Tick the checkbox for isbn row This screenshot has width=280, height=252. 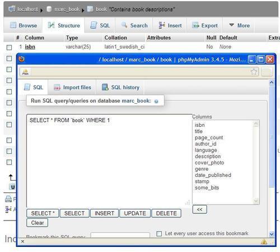[9, 48]
